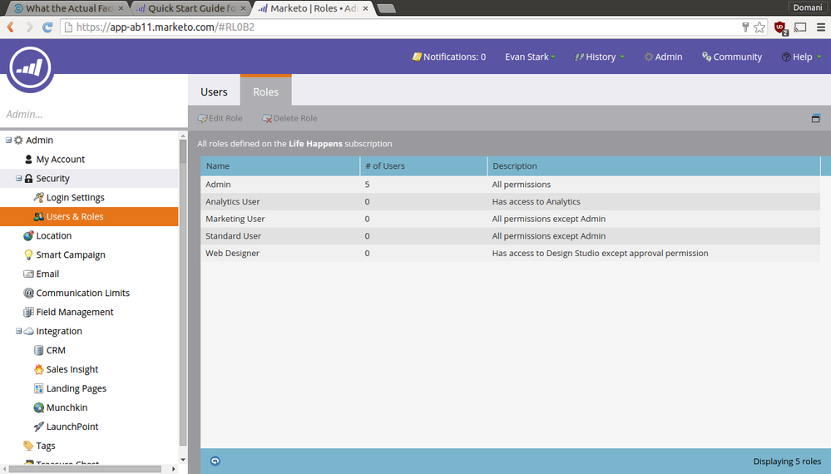The height and width of the screenshot is (474, 831).
Task: Open a new browser tab
Action: (386, 8)
